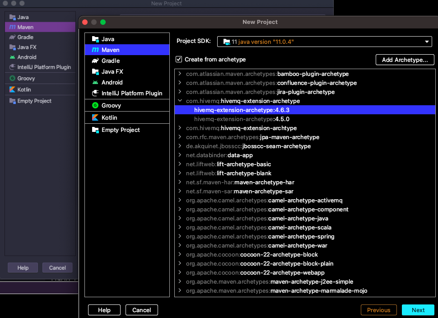This screenshot has width=438, height=318.
Task: Click the Maven icon in the front dialog sidebar
Action: tap(95, 50)
